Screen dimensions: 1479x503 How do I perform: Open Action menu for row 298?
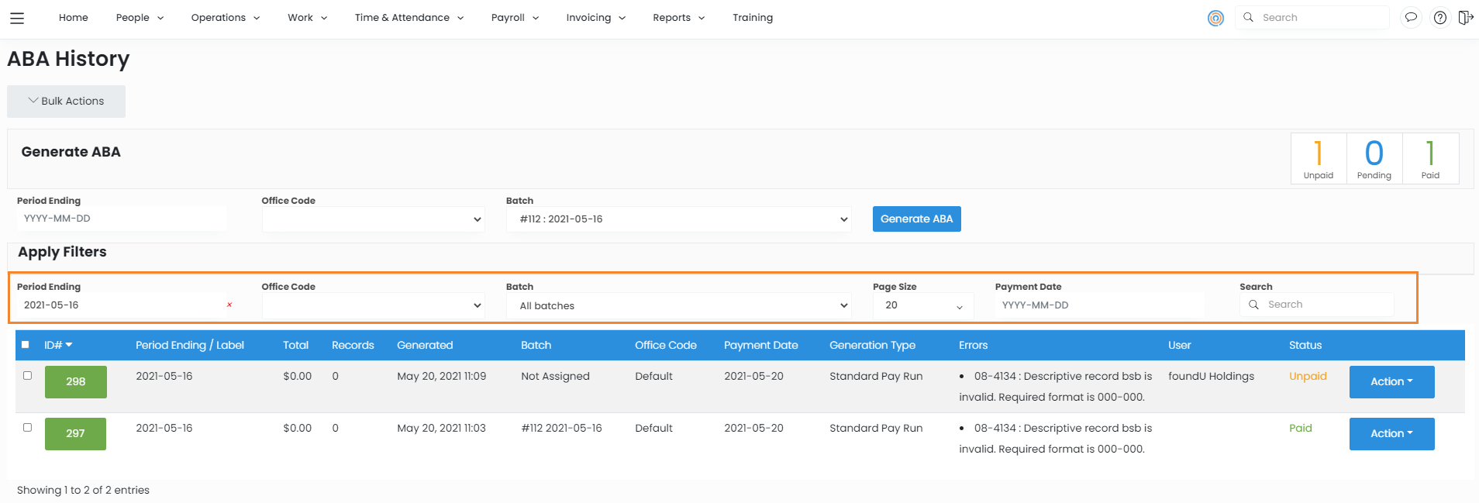pos(1391,382)
